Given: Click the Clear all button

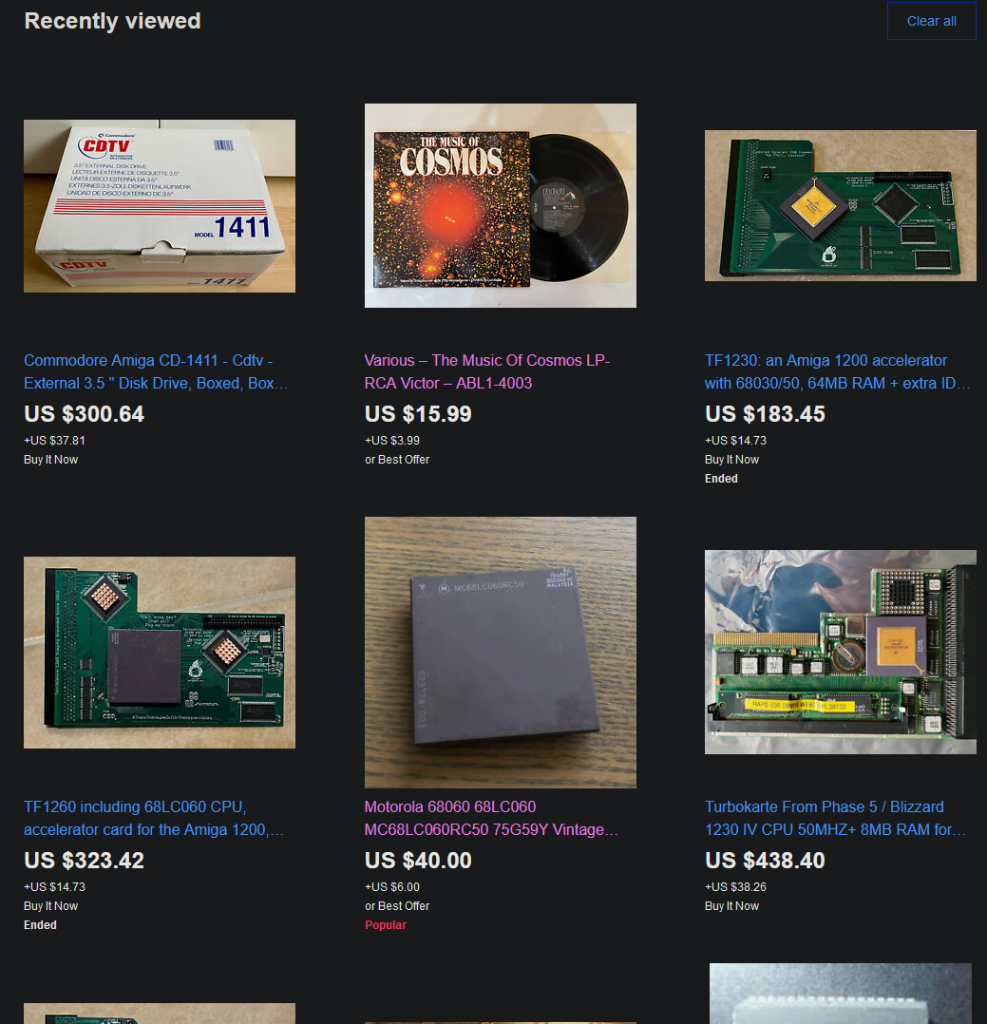Looking at the screenshot, I should tap(932, 21).
